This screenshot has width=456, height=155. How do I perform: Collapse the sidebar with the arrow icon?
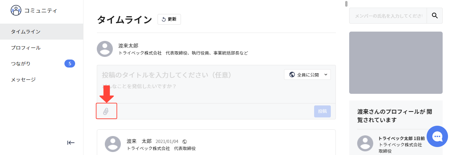(71, 143)
